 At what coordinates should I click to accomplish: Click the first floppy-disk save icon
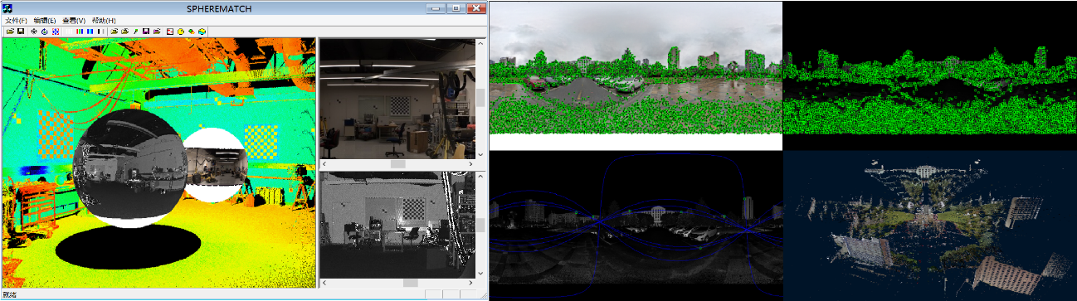21,32
